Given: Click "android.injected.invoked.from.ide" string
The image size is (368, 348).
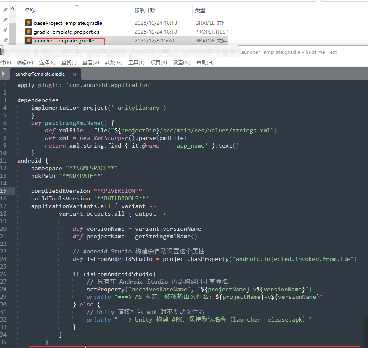Looking at the screenshot, I should [x=293, y=259].
